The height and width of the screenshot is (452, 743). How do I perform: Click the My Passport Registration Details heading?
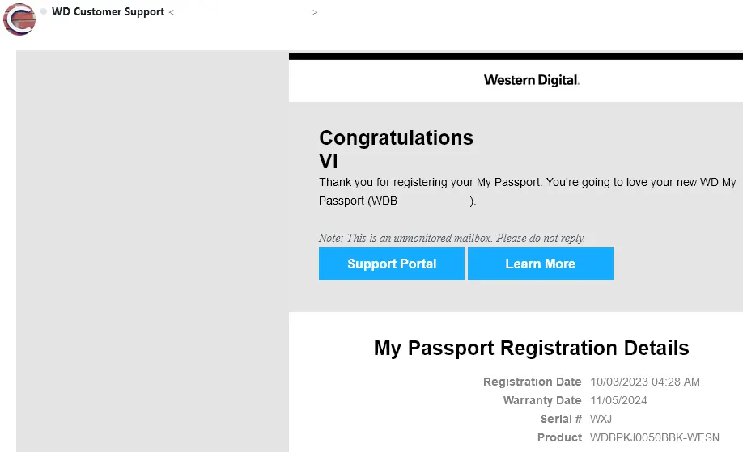pyautogui.click(x=531, y=348)
